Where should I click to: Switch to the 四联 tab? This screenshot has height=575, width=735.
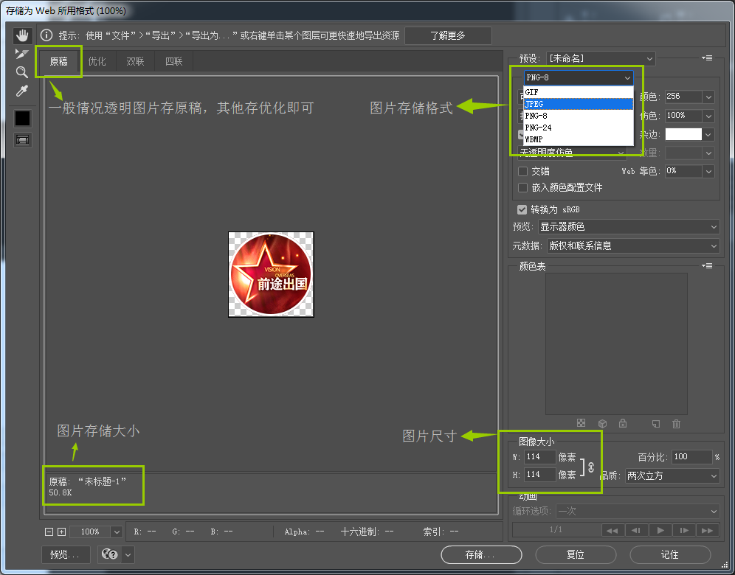click(174, 61)
